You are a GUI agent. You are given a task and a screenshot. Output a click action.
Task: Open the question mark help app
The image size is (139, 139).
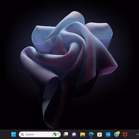click(116, 134)
